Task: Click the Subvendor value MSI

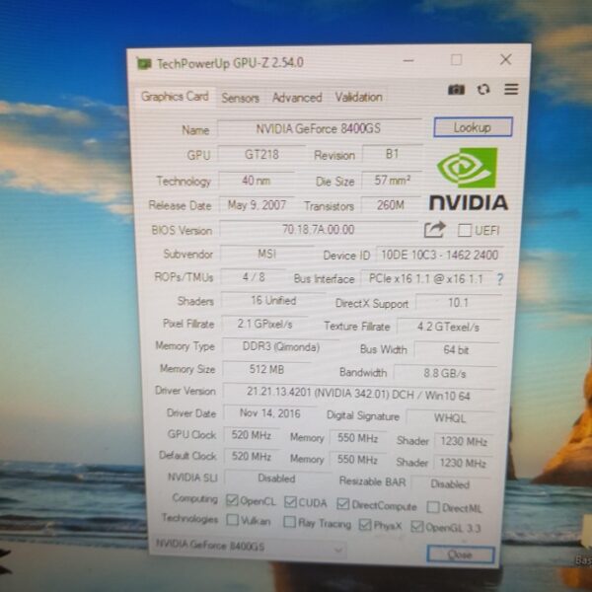Action: (267, 254)
